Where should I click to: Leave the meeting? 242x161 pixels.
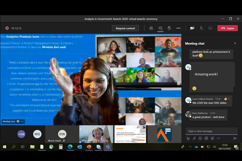tap(227, 28)
